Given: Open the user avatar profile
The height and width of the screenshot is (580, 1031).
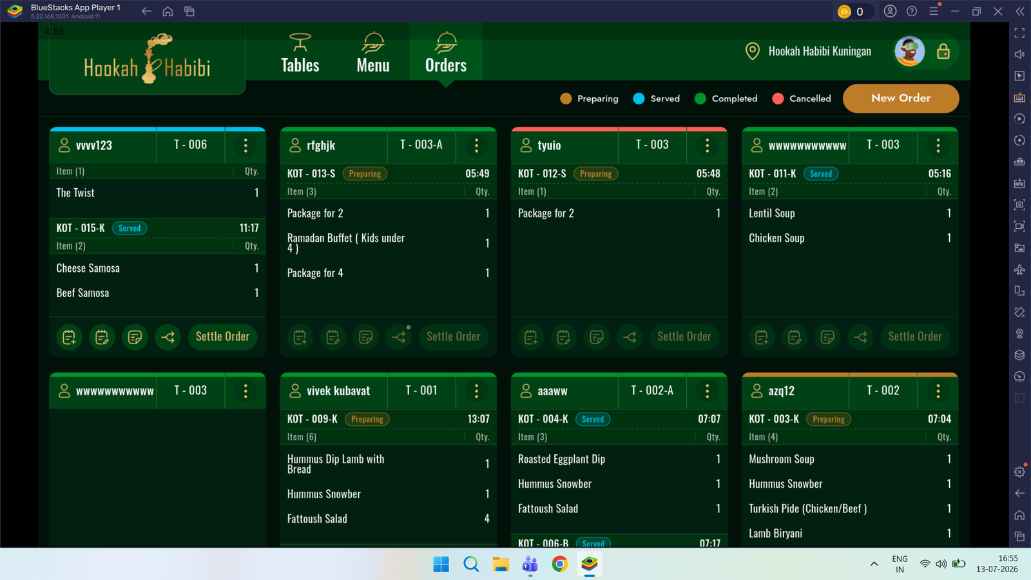Looking at the screenshot, I should point(910,51).
